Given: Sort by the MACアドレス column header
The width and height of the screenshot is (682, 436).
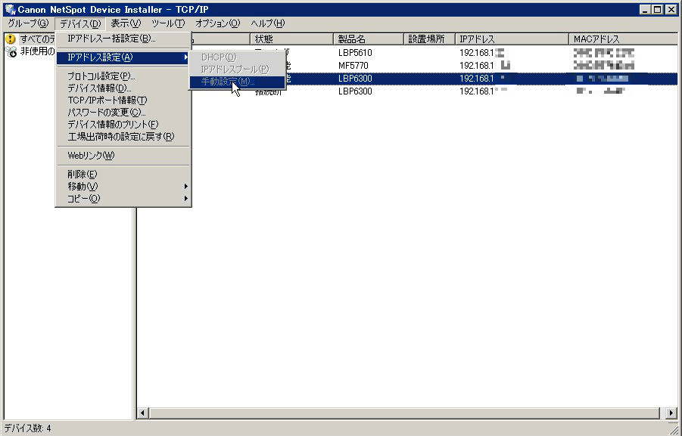Looking at the screenshot, I should [624, 39].
